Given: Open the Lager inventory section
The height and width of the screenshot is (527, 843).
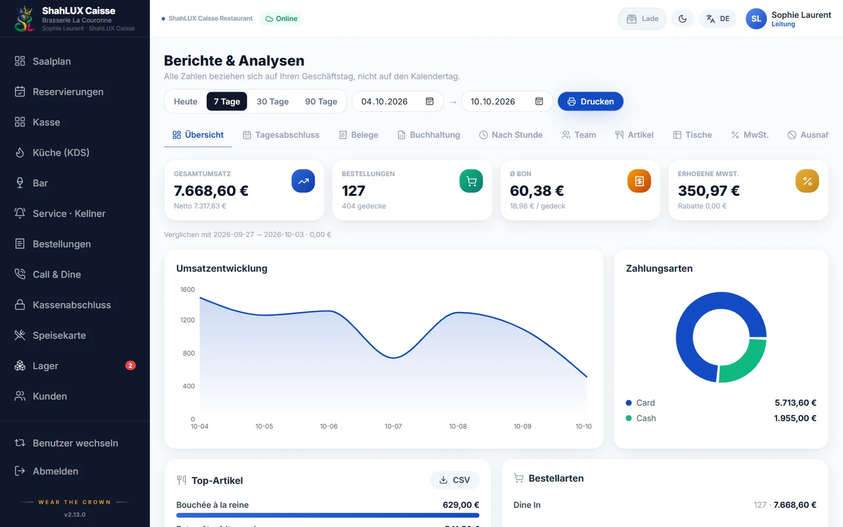Looking at the screenshot, I should (x=75, y=366).
